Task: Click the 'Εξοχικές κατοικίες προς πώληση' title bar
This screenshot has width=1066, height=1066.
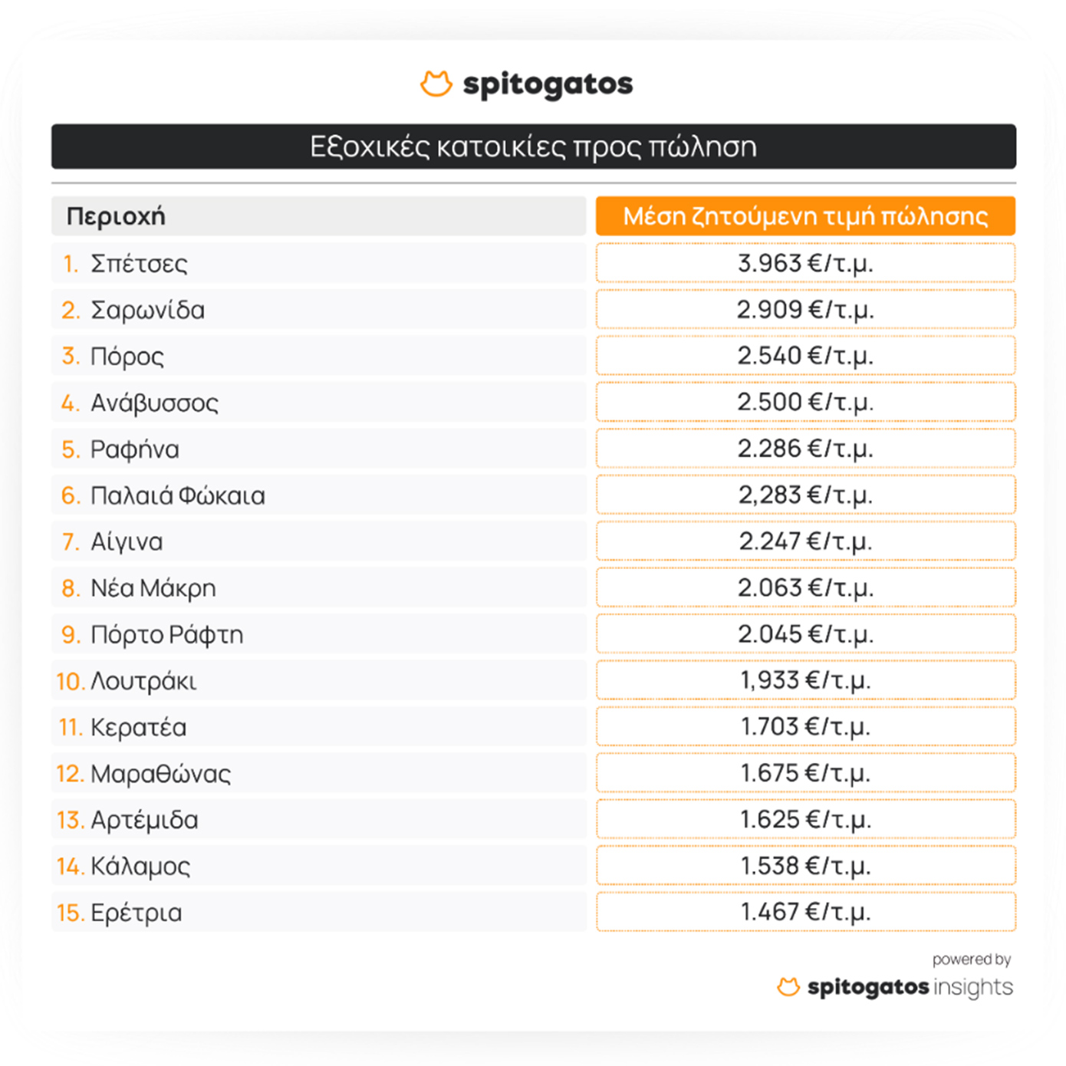Action: [533, 146]
